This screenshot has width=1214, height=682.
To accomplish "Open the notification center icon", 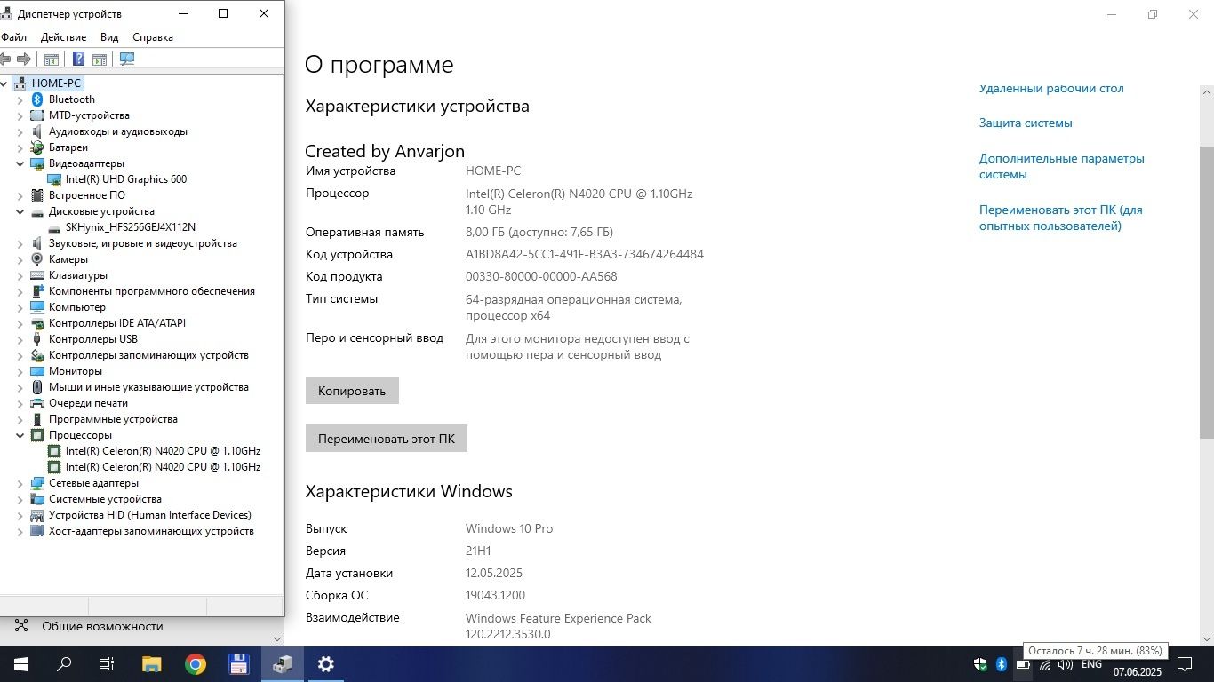I will (1185, 664).
